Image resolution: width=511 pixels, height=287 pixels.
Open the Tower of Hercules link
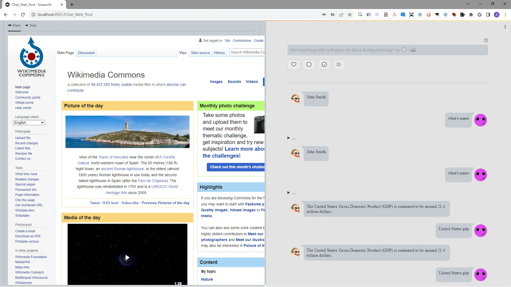pos(113,157)
